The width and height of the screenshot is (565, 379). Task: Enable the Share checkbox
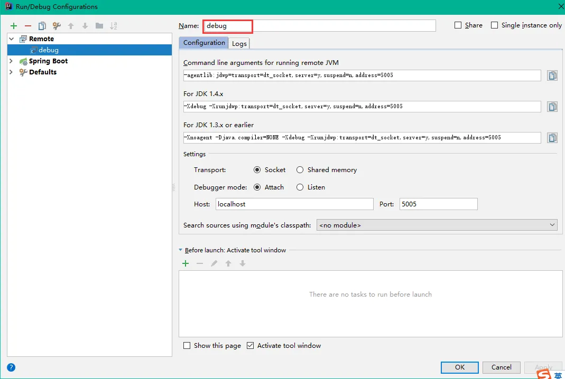point(458,25)
